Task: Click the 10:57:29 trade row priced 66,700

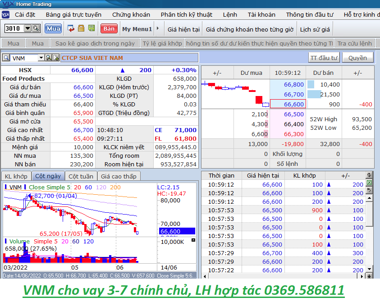Action: click(x=284, y=253)
